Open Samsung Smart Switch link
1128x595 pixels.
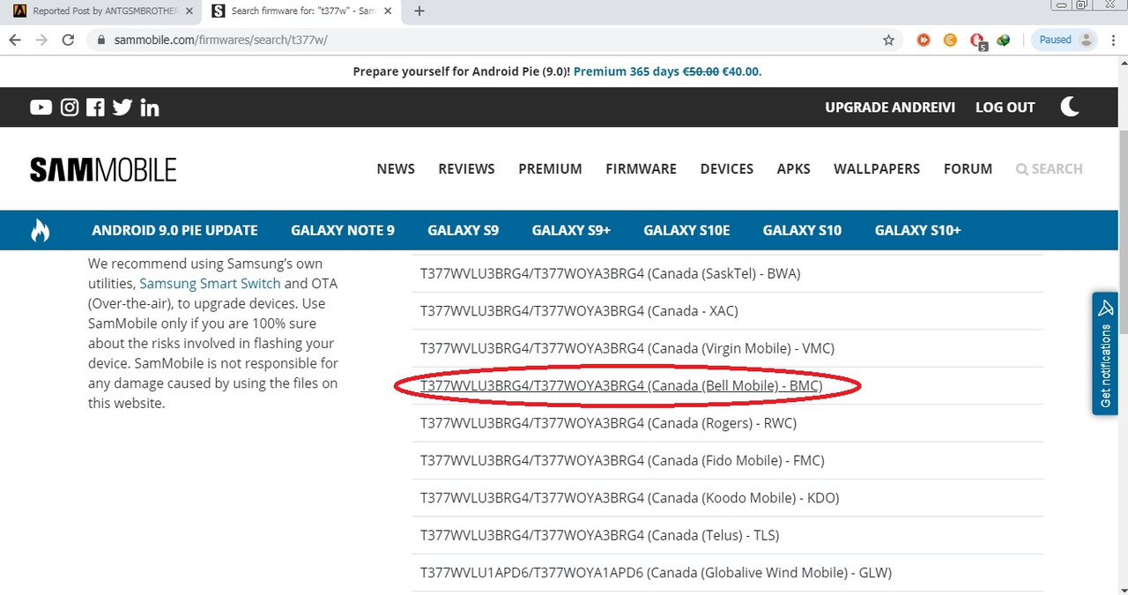pos(210,284)
